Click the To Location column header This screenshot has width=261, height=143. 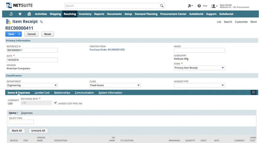(127, 140)
